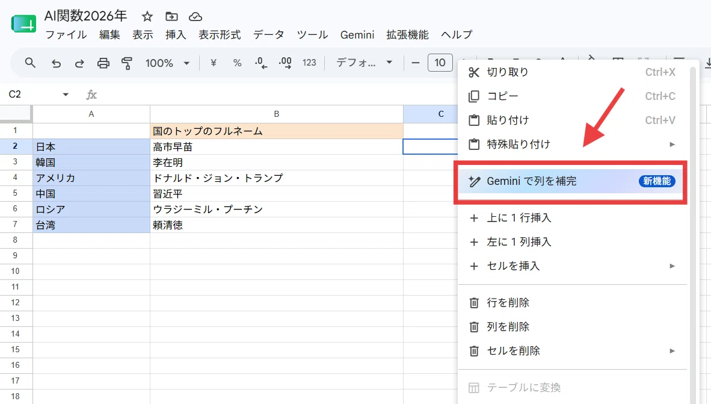This screenshot has height=404, width=711.
Task: Open the search menus magnifier
Action: coord(30,63)
